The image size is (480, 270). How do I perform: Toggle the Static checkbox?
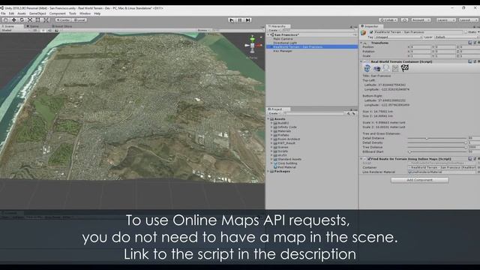466,32
